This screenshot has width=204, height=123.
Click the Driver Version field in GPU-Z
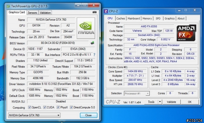pos(61,84)
